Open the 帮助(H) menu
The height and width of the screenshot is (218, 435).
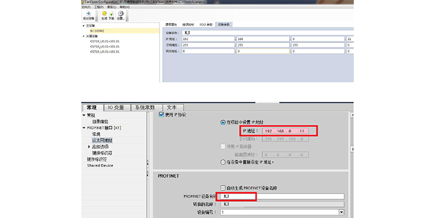click(x=125, y=7)
